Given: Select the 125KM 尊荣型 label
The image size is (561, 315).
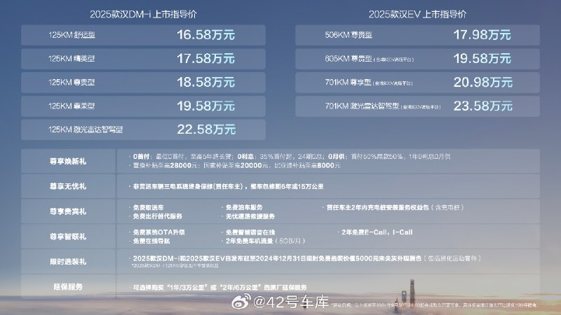Looking at the screenshot, I should (72, 106).
